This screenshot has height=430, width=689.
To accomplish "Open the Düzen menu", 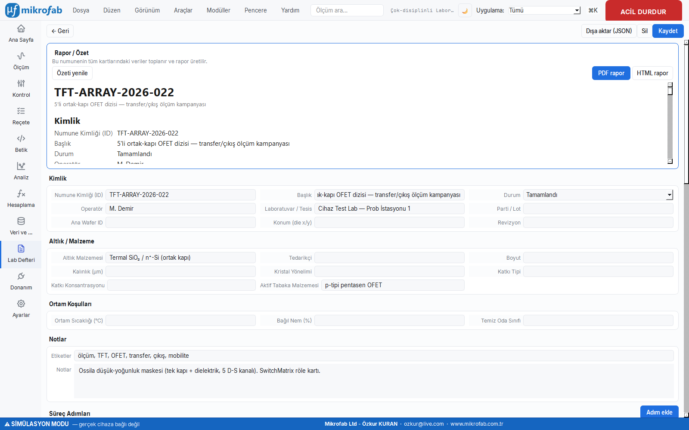I will (x=112, y=10).
